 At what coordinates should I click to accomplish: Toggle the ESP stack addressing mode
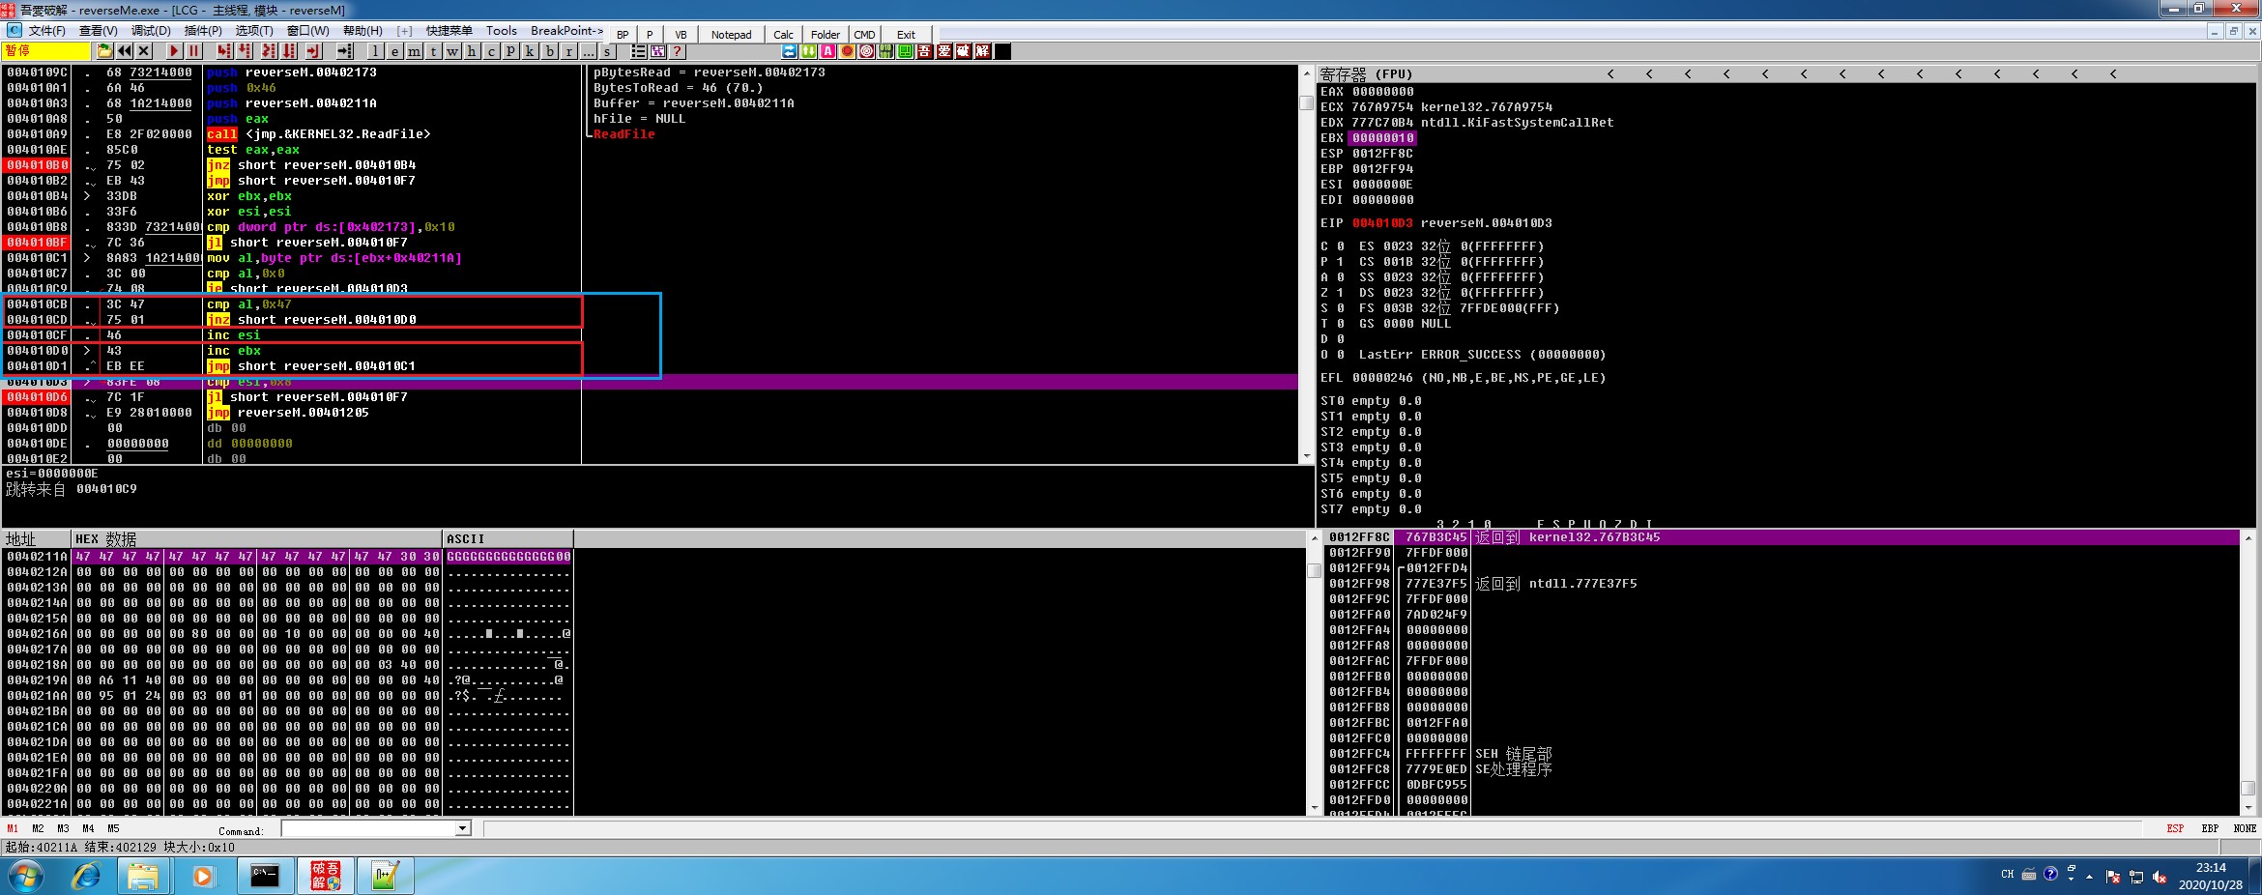pyautogui.click(x=2175, y=828)
